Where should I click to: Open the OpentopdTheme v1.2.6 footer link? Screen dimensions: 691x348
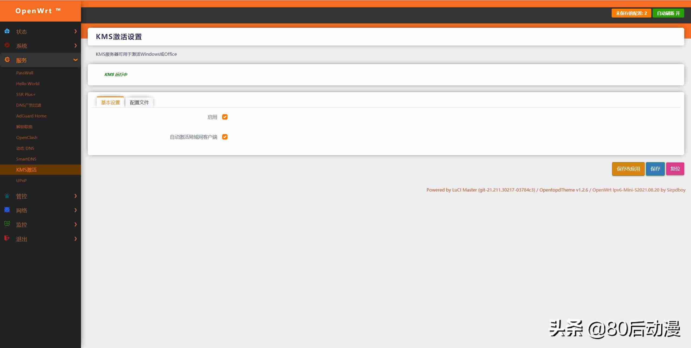pyautogui.click(x=564, y=190)
